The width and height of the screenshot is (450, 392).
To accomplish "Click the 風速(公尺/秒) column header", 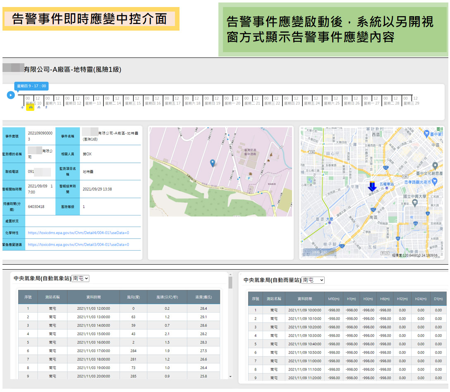I will click(167, 297).
